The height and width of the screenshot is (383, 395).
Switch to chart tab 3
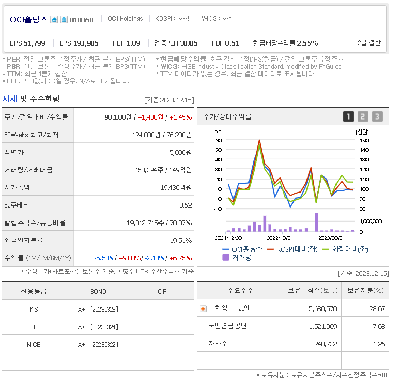click(377, 116)
